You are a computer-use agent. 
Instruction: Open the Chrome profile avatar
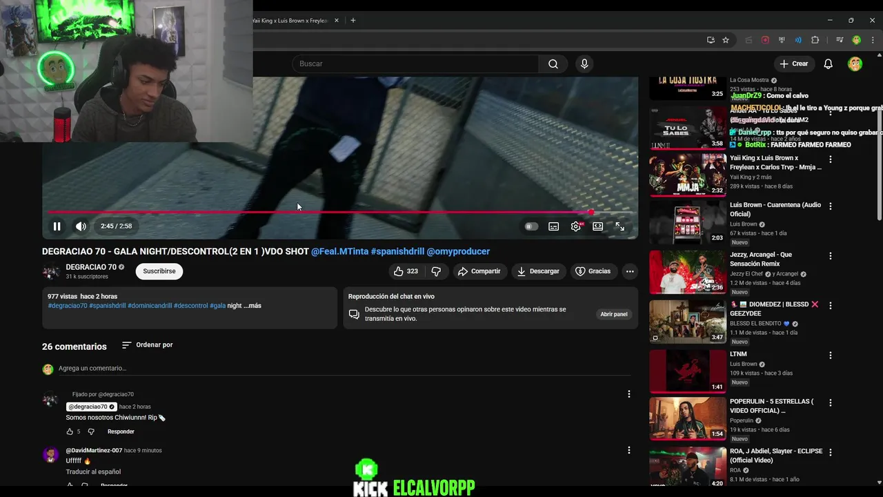tap(856, 40)
